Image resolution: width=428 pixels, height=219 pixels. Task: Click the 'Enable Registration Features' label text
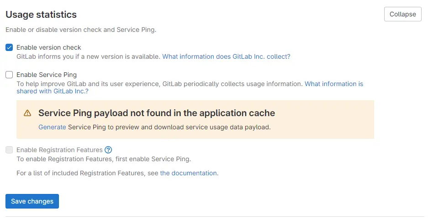click(59, 150)
